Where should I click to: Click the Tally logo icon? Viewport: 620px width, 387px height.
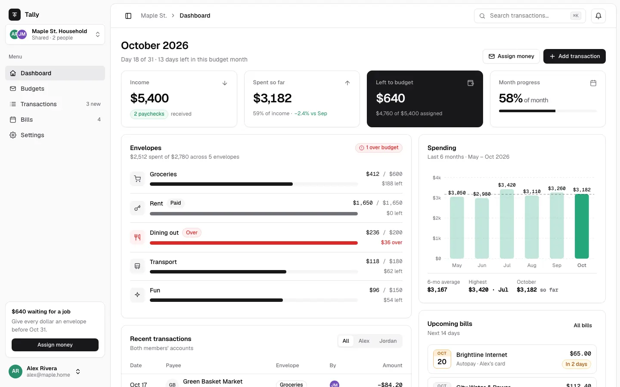click(x=15, y=15)
